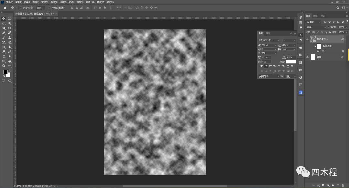Open the search icon at top right
Screen dimensions: 349x188
(338, 8)
